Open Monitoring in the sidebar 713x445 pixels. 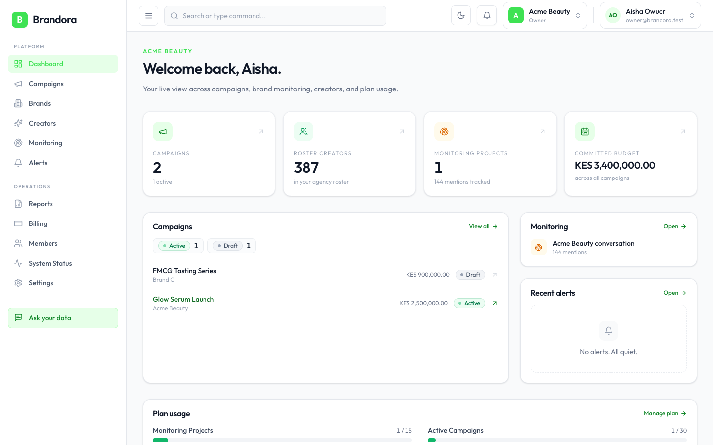pyautogui.click(x=63, y=143)
